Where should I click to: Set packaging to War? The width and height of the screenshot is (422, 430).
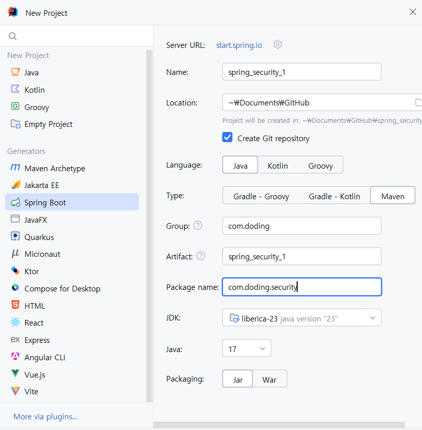269,380
